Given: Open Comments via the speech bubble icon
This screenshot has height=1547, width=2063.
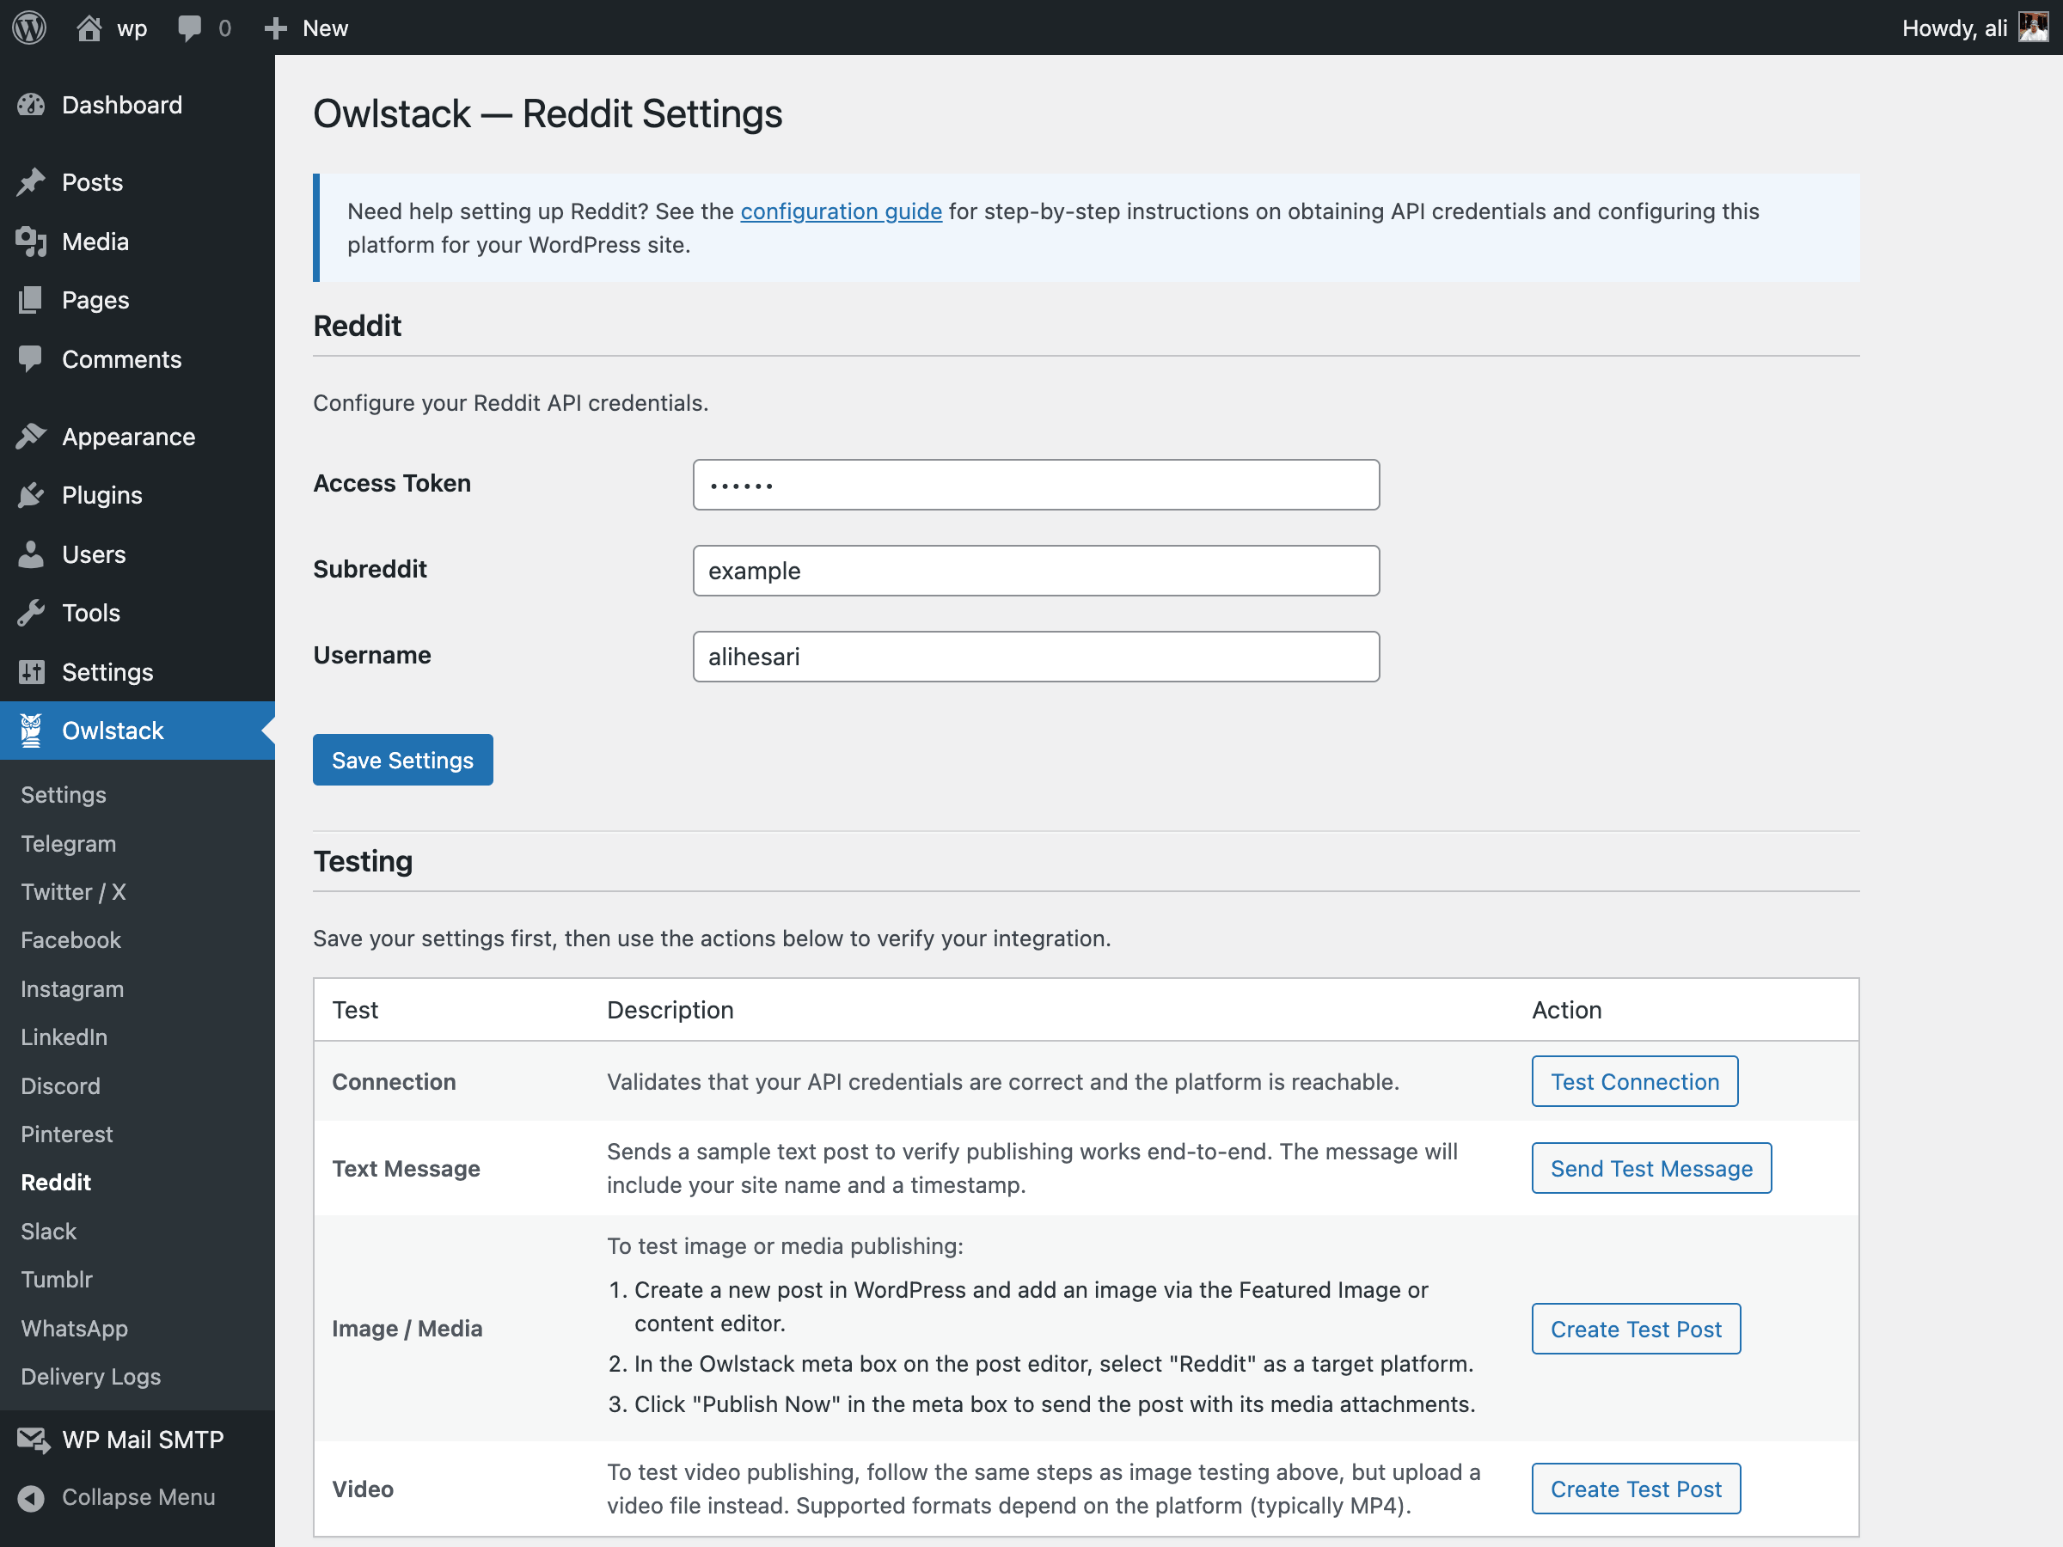Looking at the screenshot, I should pos(190,27).
